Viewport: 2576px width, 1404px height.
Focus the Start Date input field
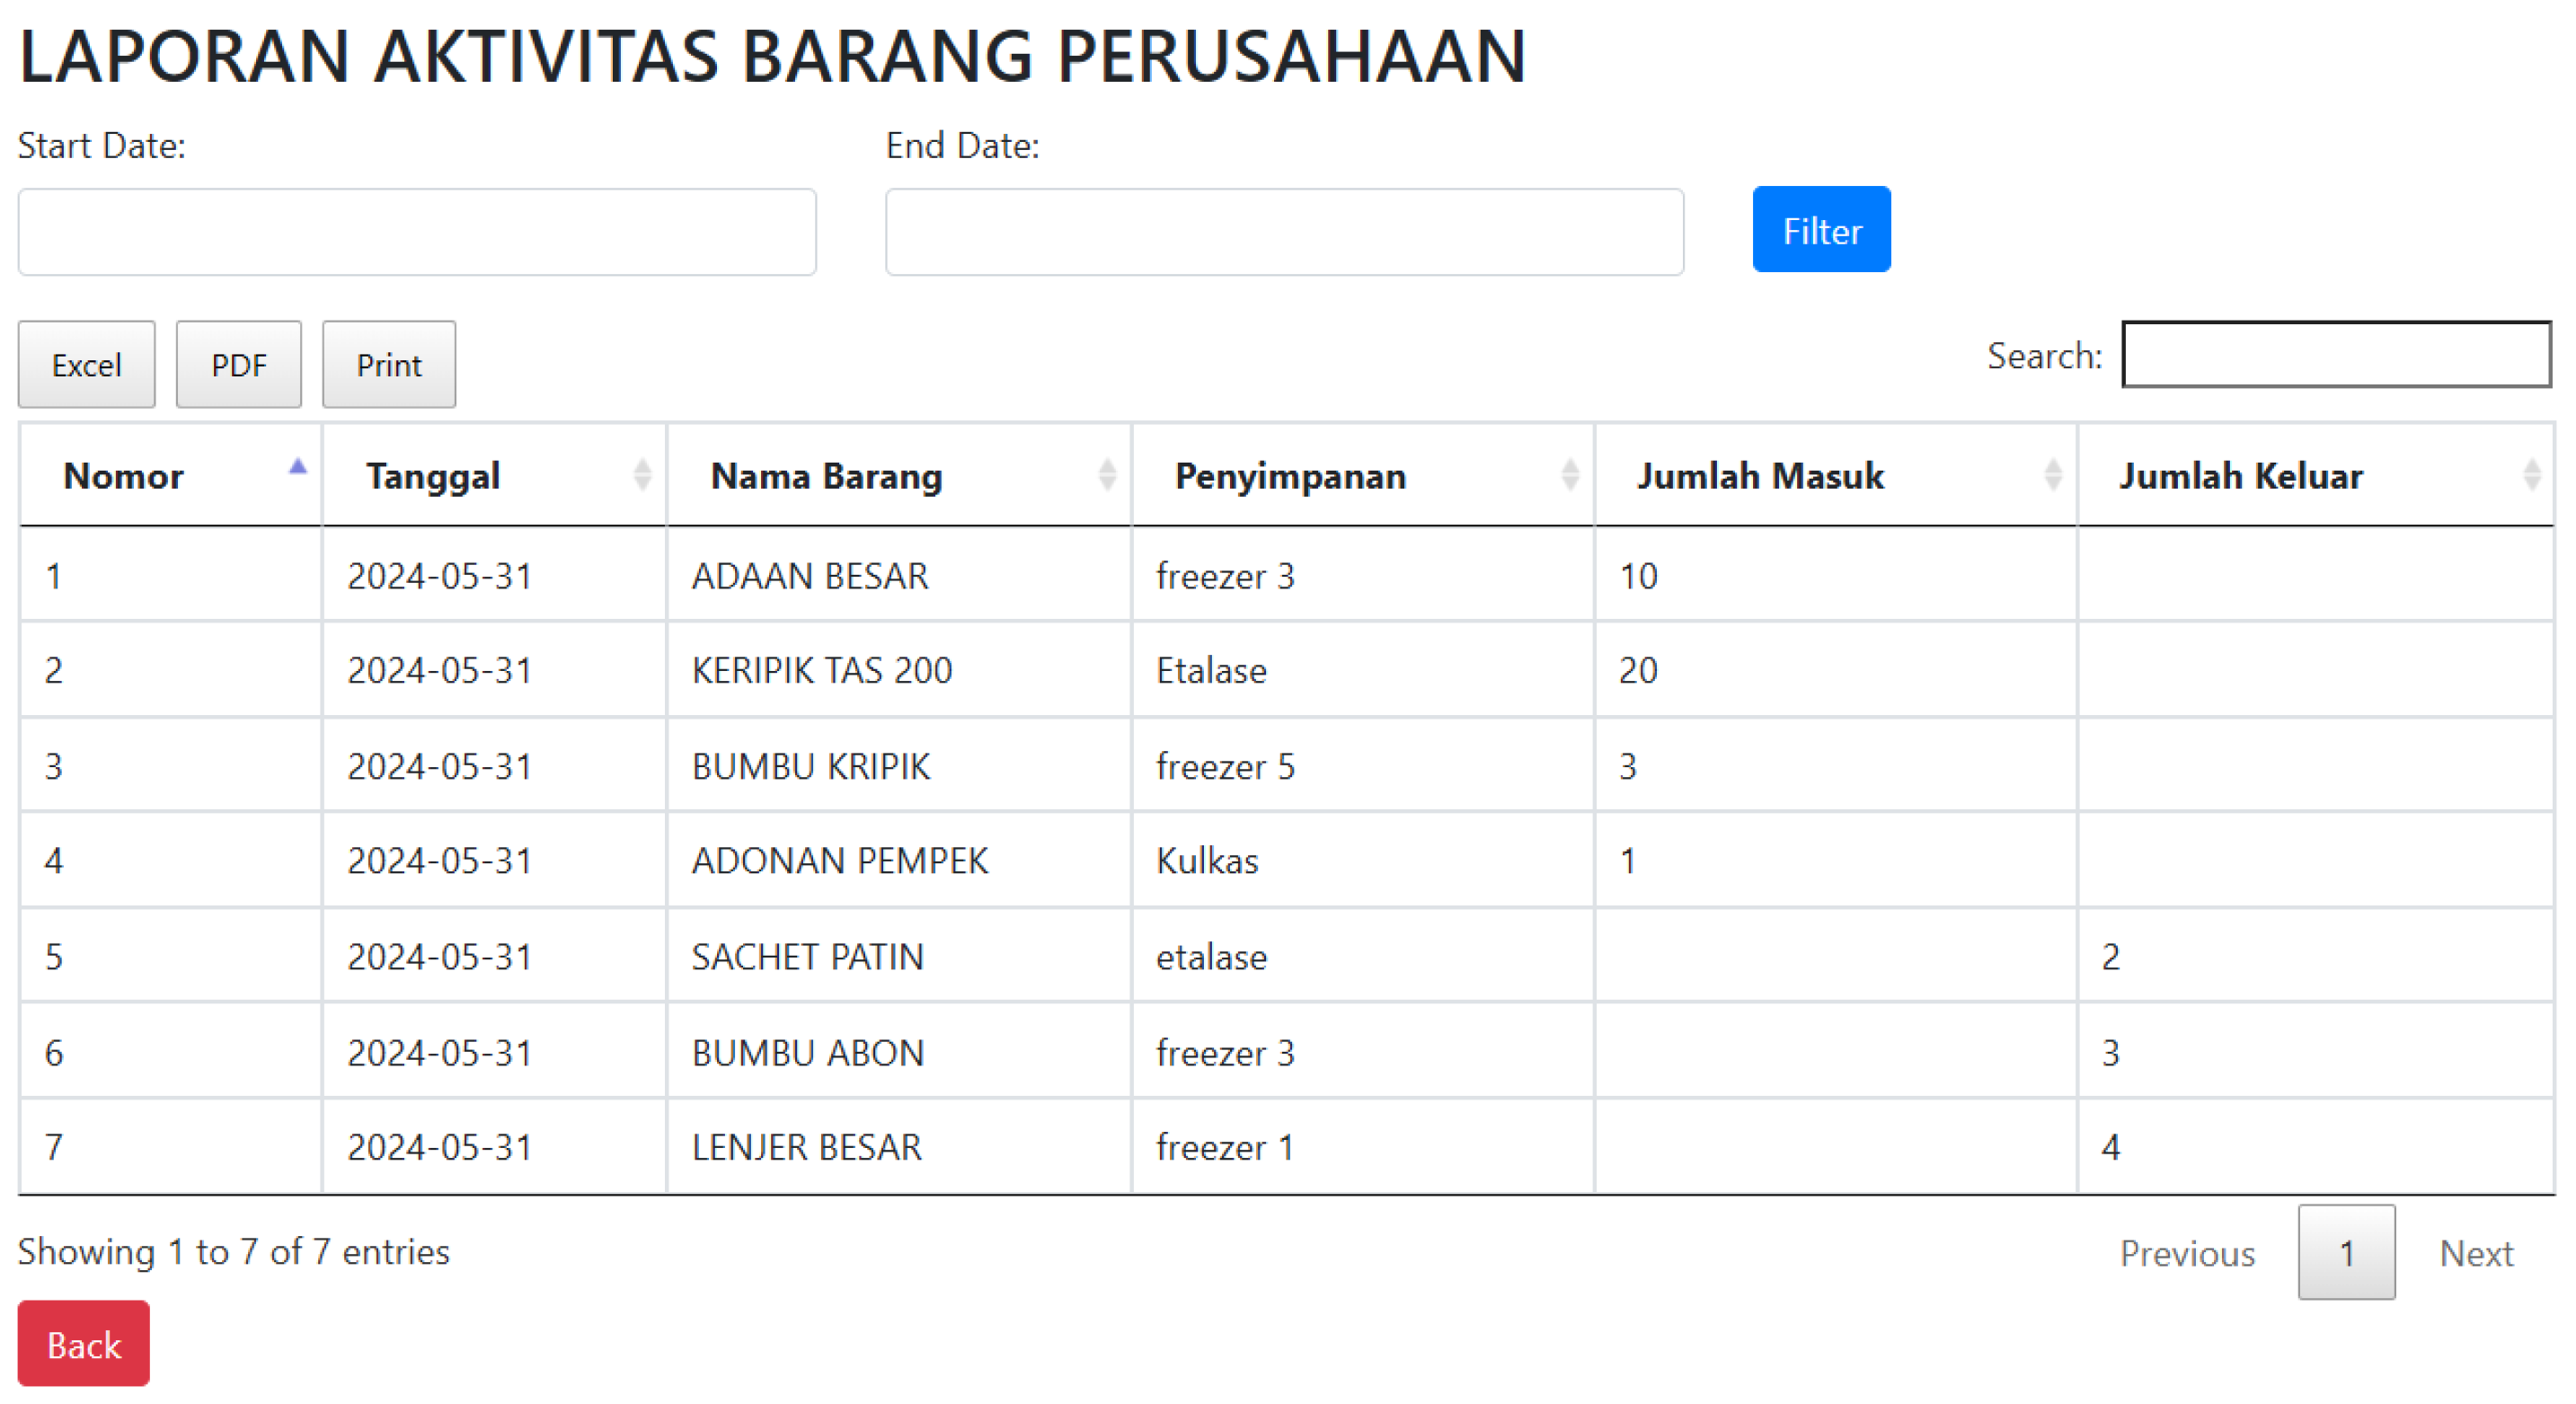pos(416,232)
